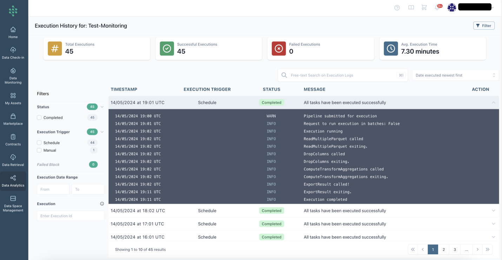This screenshot has width=502, height=260.
Task: Open the shopping cart icon
Action: coord(424,8)
